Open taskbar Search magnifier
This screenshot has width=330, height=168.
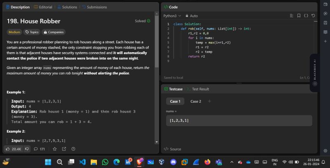(x=59, y=162)
